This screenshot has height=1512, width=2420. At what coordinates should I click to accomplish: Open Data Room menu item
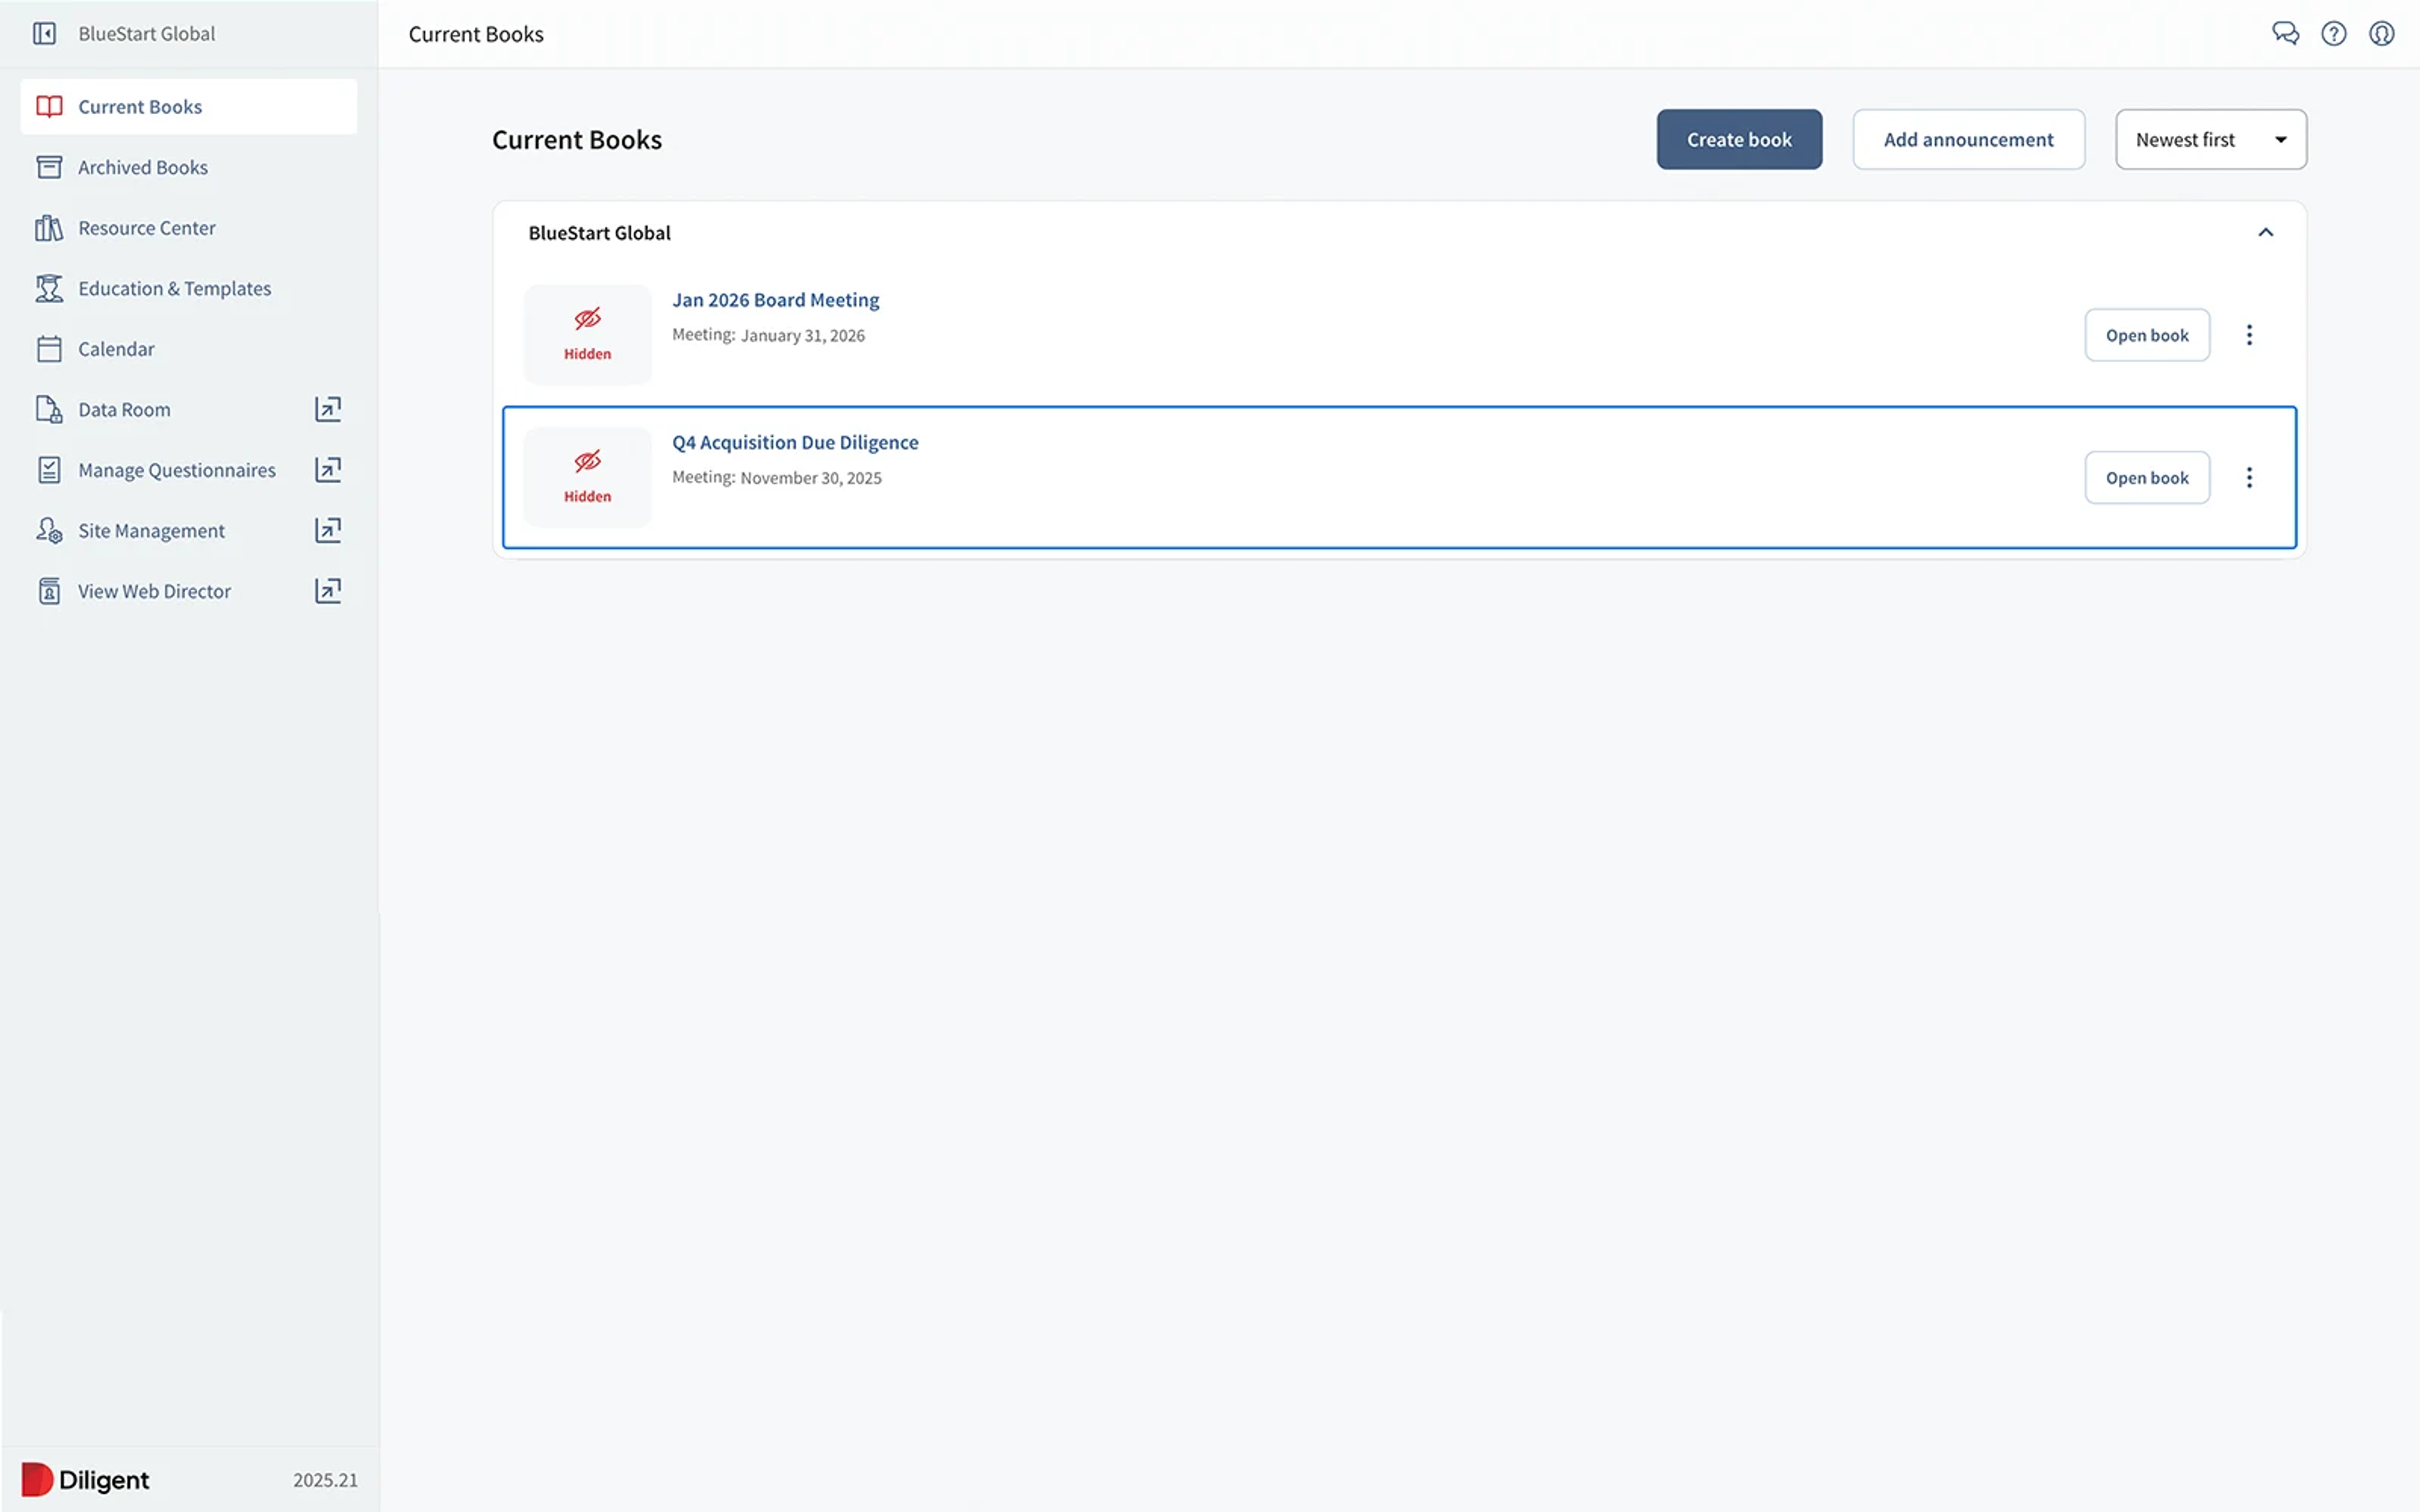click(x=189, y=409)
